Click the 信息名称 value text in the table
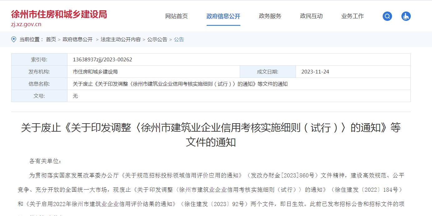Image resolution: width=432 pixels, height=216 pixels. click(x=180, y=84)
